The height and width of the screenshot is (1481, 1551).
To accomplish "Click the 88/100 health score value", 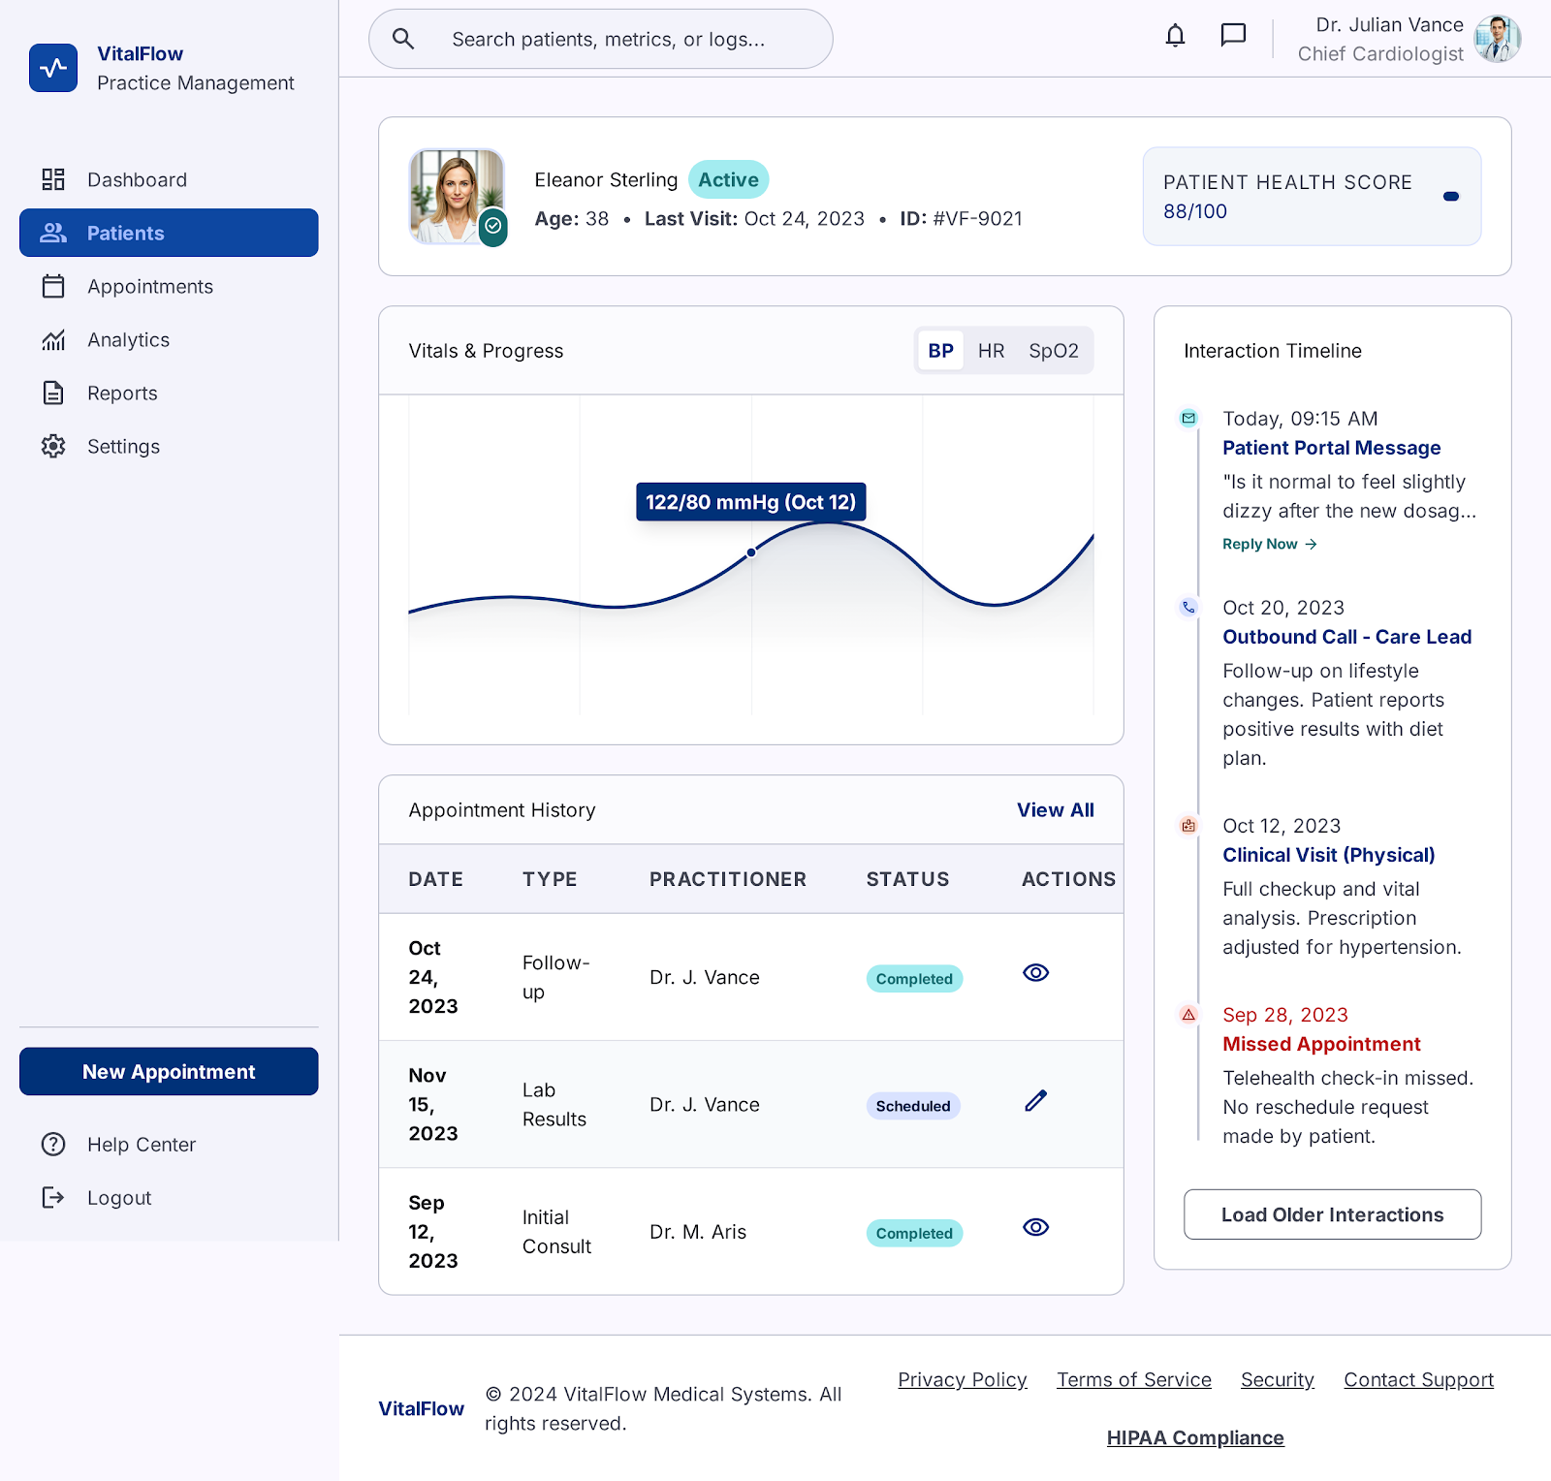I will coord(1195,211).
